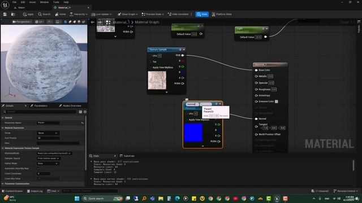Open the Content Drawer
Screen dimensions: 362x203
pos(12,191)
